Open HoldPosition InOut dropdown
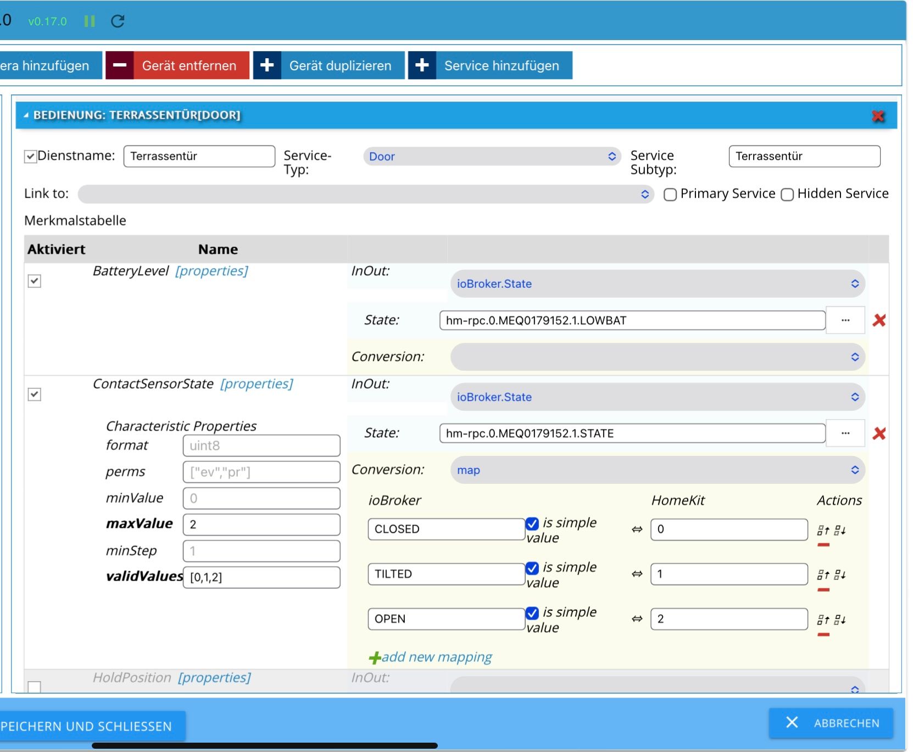The height and width of the screenshot is (752, 913). coord(658,685)
